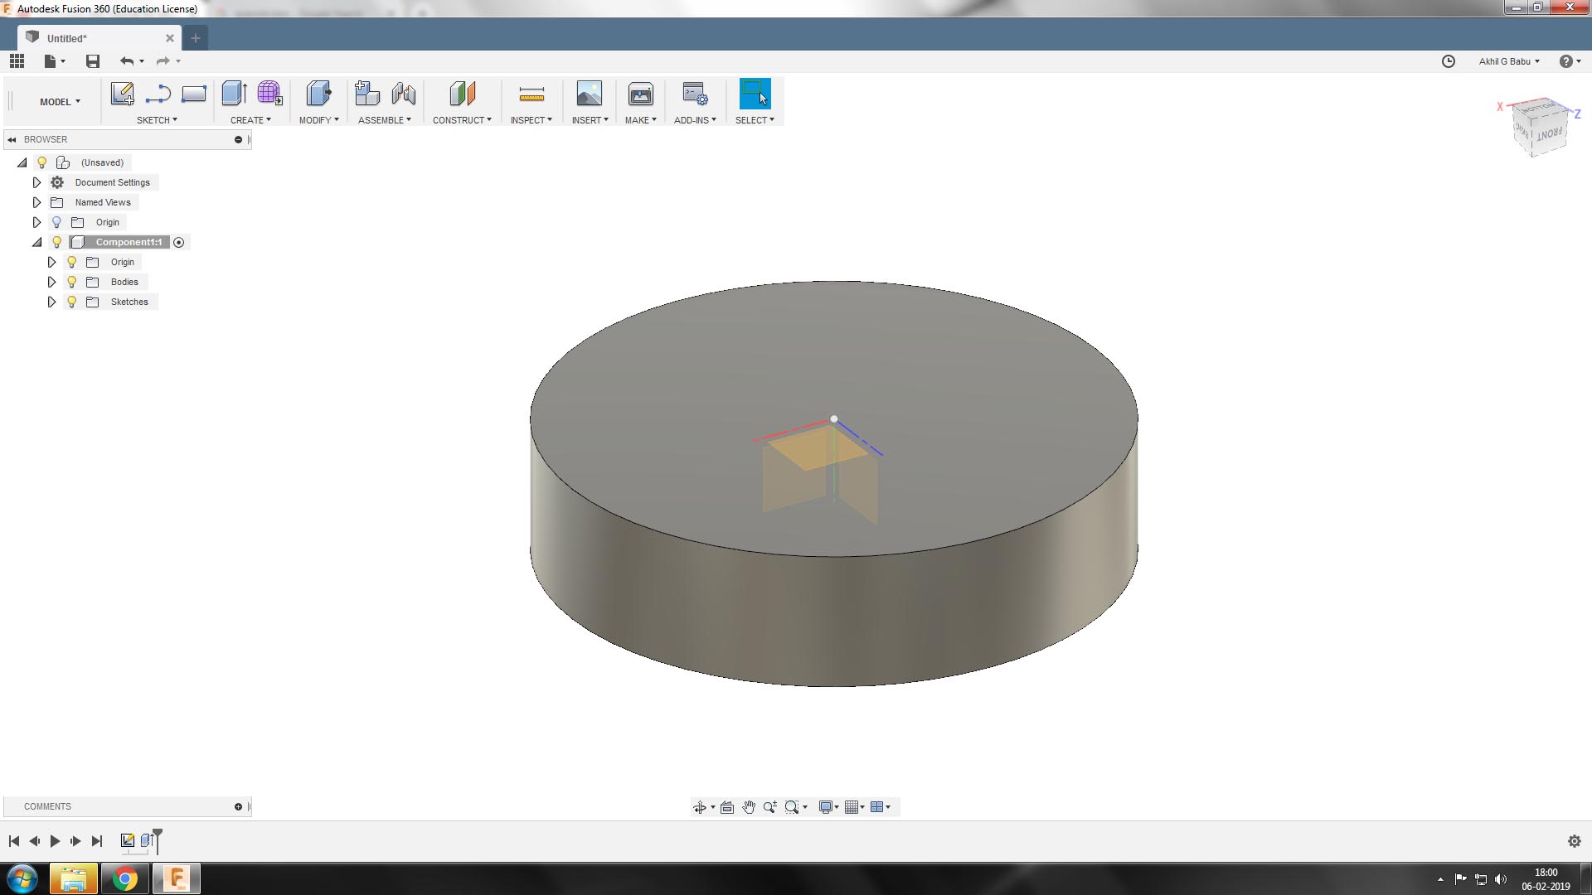Expand the Document Settings node
This screenshot has width=1592, height=895.
36,182
